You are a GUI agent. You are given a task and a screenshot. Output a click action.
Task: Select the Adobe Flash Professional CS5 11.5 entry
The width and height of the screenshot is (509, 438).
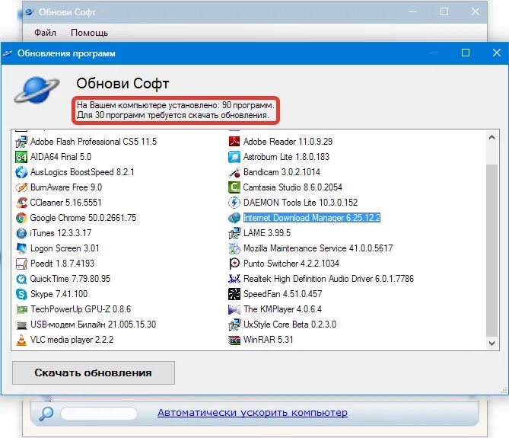pyautogui.click(x=94, y=142)
